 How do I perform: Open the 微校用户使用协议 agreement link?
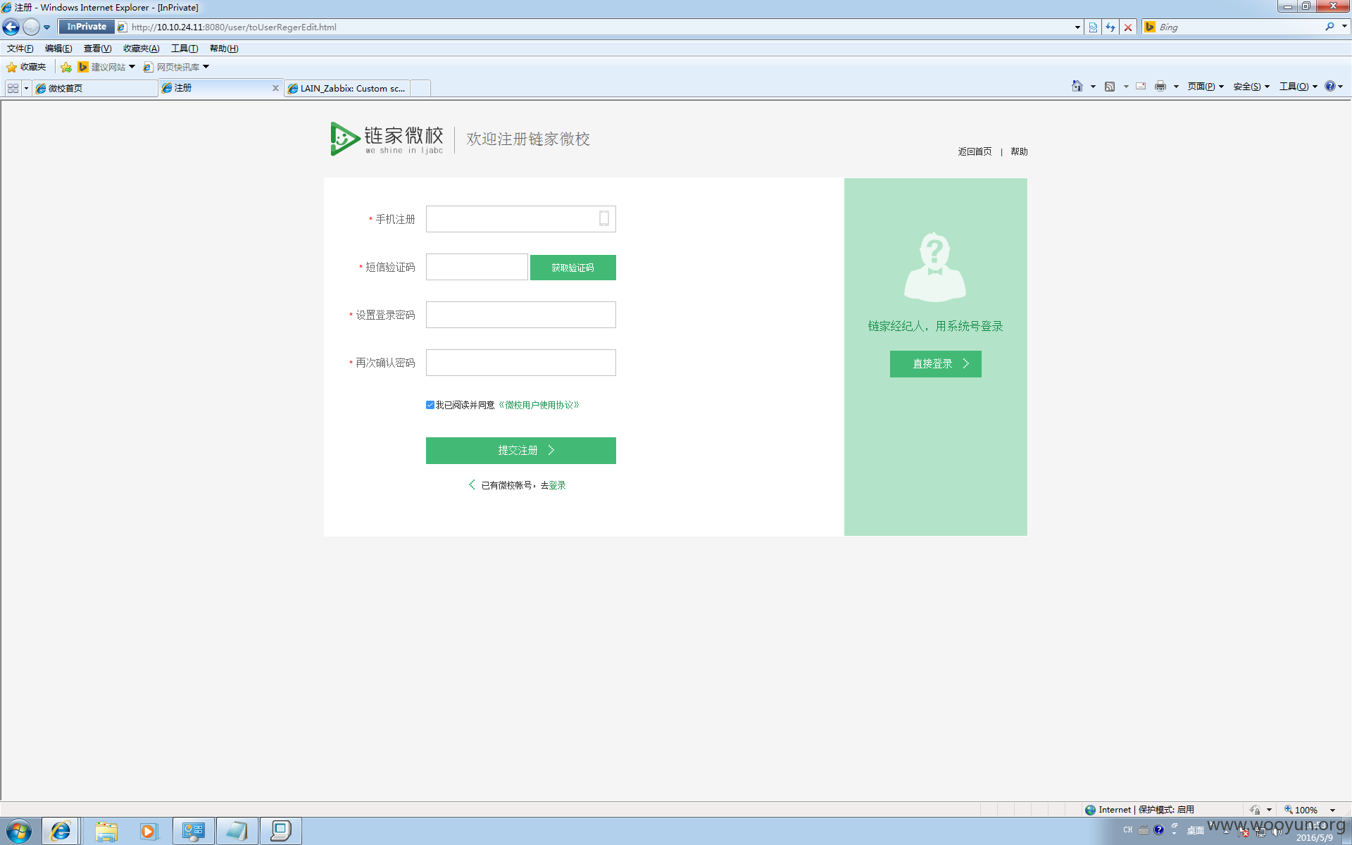539,405
